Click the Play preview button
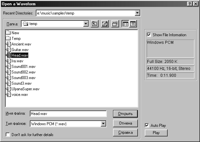 156,133
